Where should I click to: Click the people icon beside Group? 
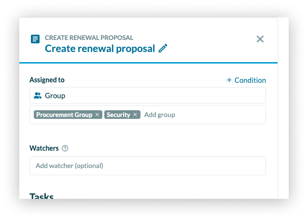pos(38,96)
